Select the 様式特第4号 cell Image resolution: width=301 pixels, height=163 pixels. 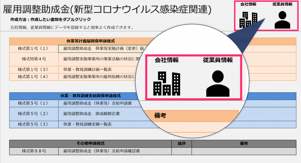pos(34,59)
